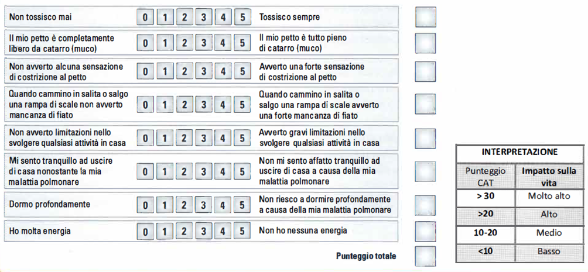Choose score 3 on the catarro (muco) row

click(x=204, y=43)
